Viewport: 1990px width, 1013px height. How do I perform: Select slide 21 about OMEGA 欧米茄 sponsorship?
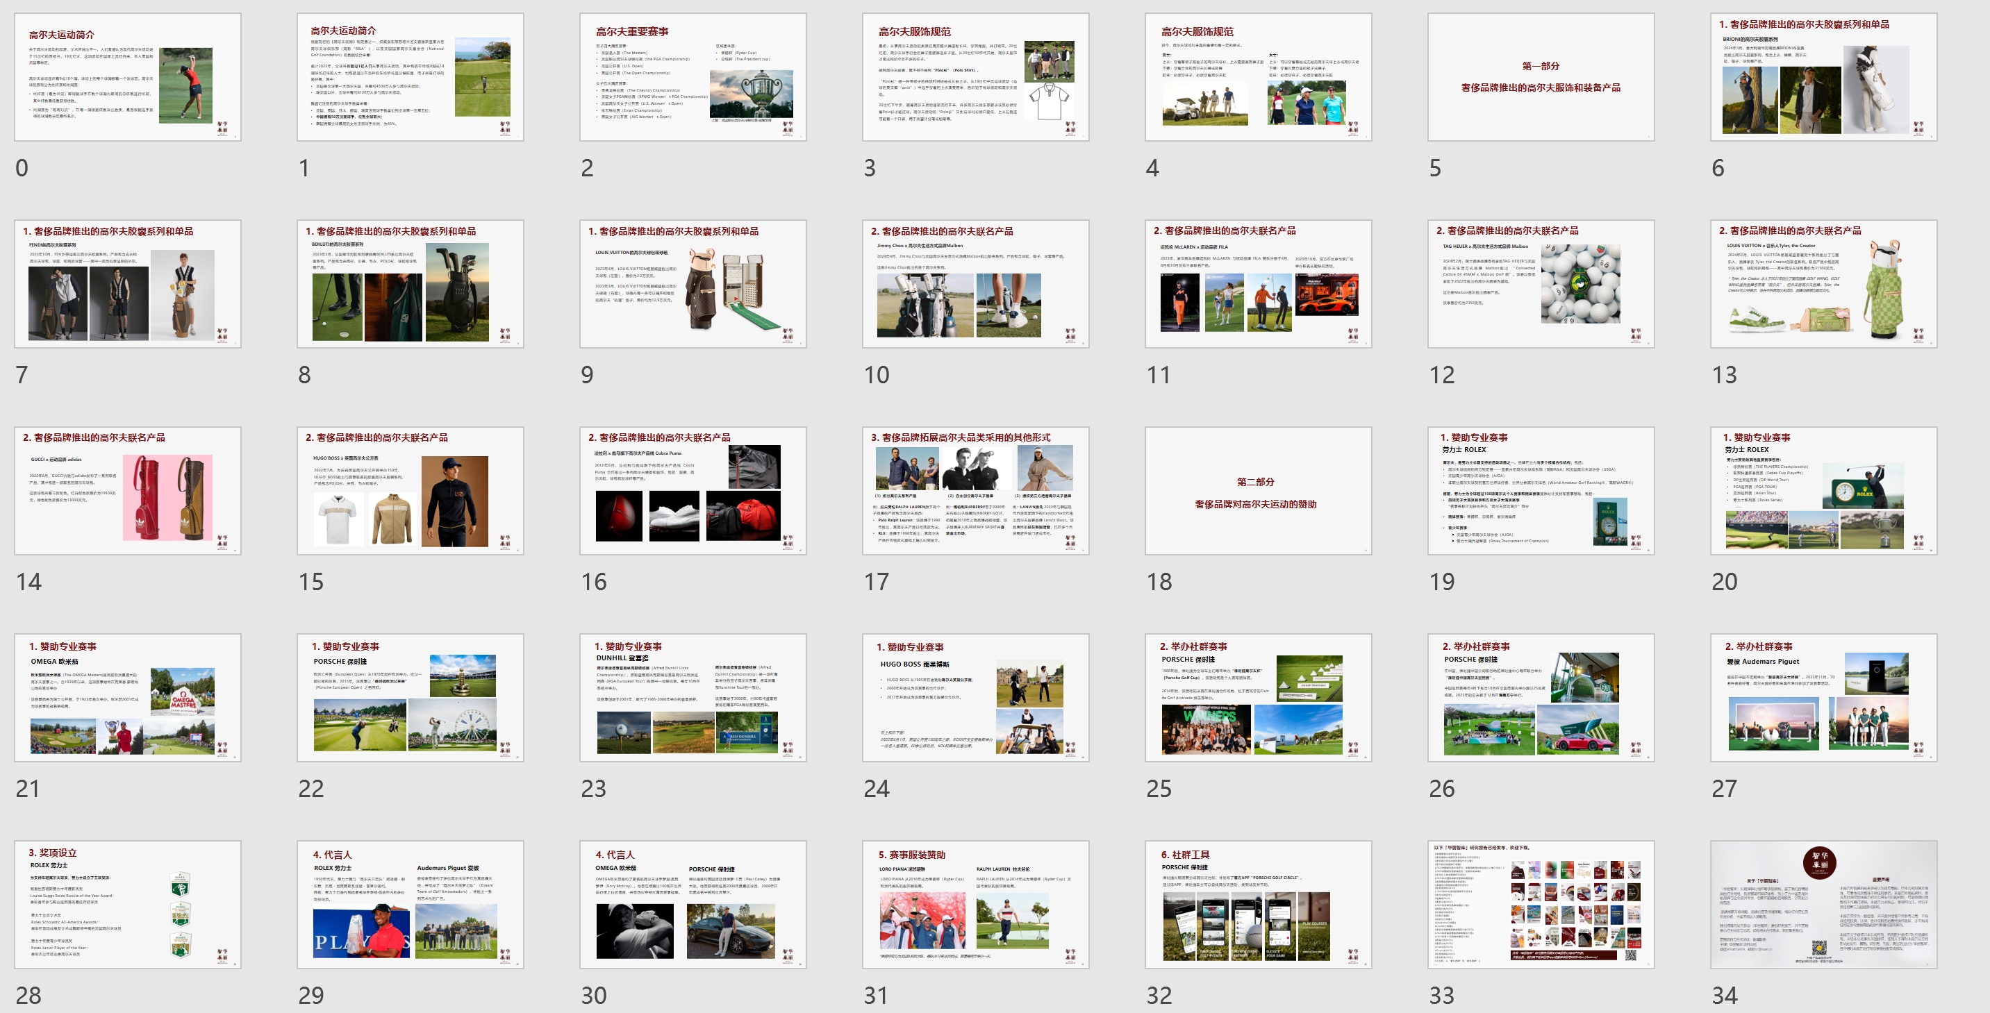click(128, 697)
